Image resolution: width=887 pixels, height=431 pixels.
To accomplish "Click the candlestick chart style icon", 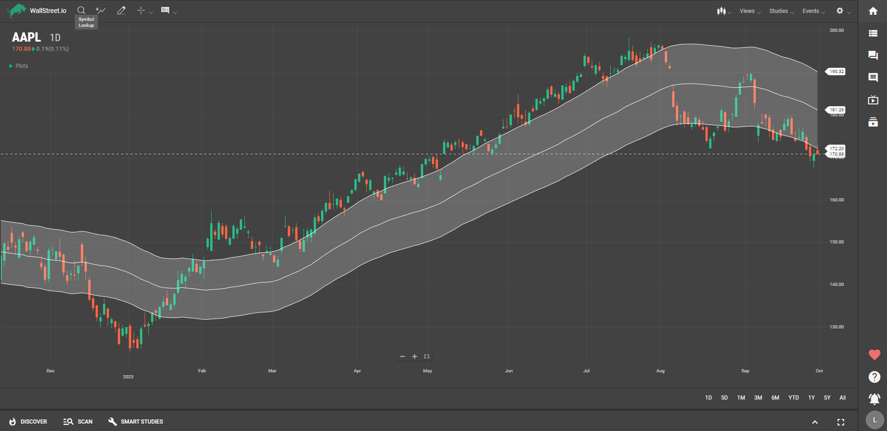I will point(721,11).
